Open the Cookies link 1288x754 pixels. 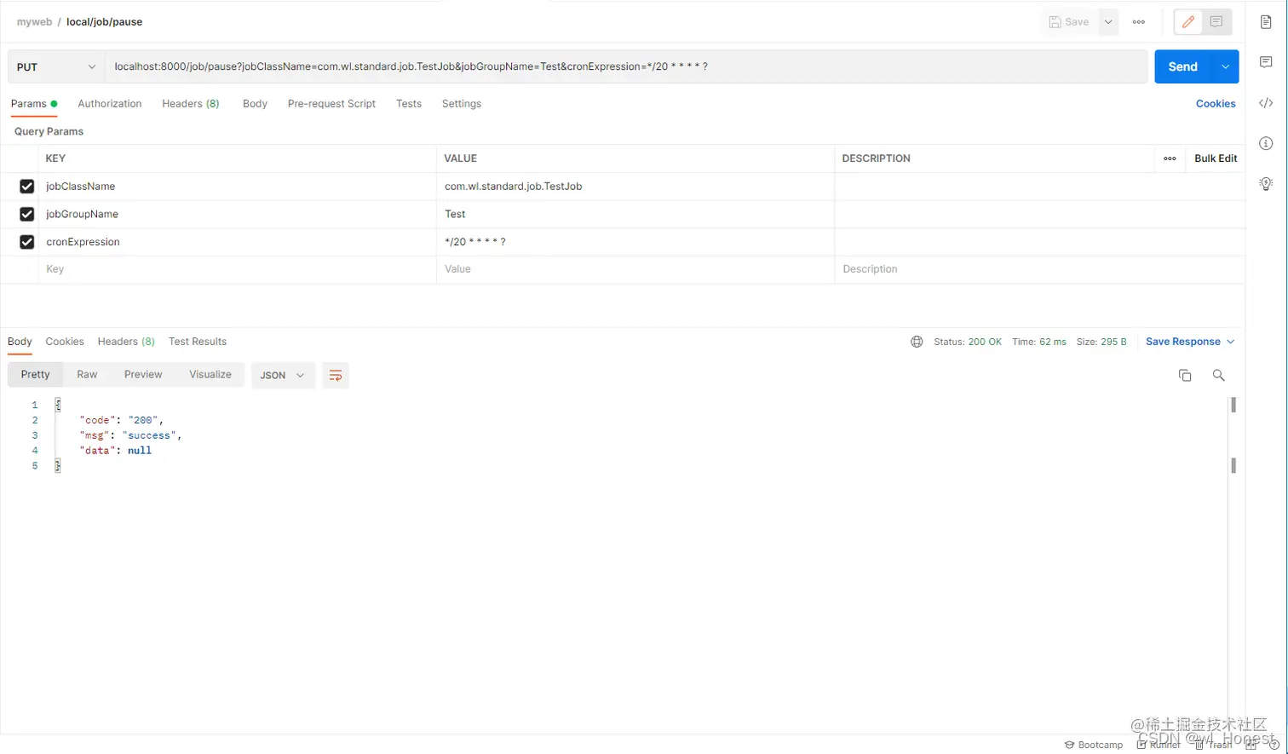(x=1216, y=104)
